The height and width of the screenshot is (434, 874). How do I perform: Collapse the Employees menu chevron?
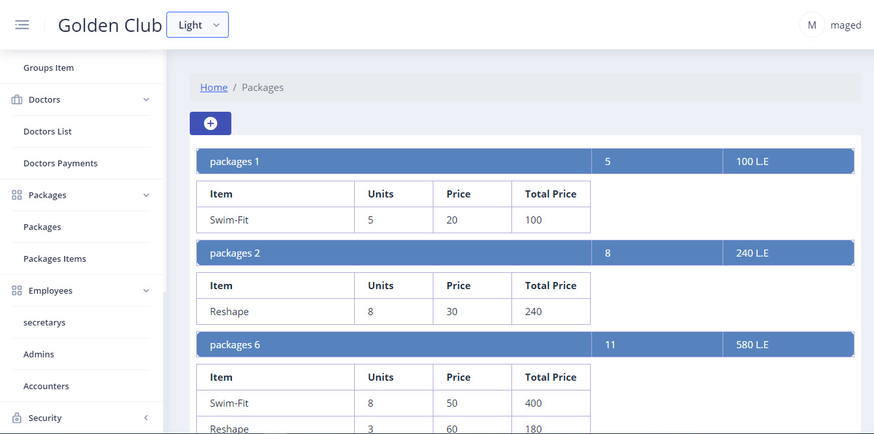[146, 291]
